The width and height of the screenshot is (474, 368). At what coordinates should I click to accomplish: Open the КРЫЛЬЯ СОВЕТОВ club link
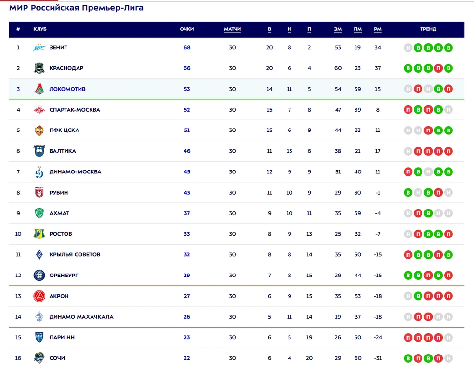pyautogui.click(x=75, y=255)
